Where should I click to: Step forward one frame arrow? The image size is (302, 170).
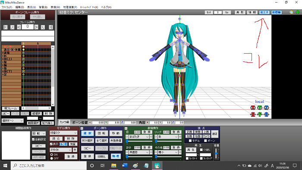tap(36, 27)
